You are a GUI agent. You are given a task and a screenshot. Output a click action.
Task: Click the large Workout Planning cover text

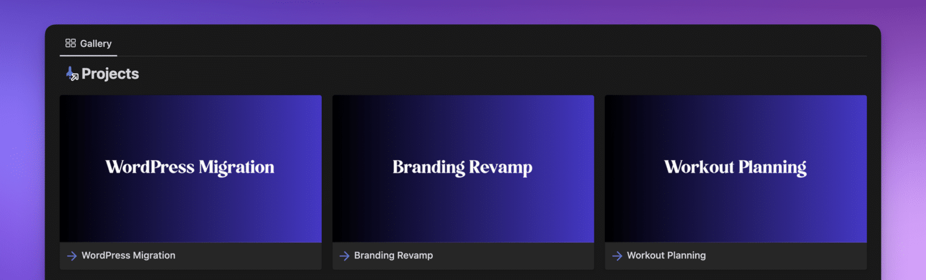tap(735, 167)
